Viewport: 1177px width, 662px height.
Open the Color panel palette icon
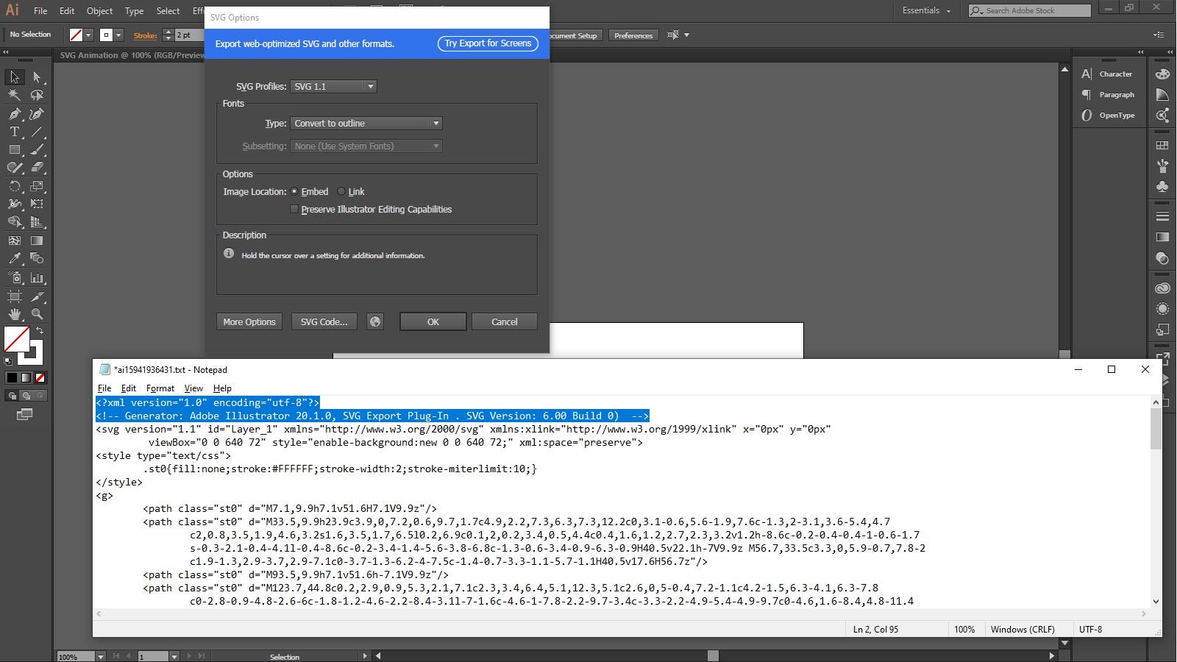(x=1162, y=74)
